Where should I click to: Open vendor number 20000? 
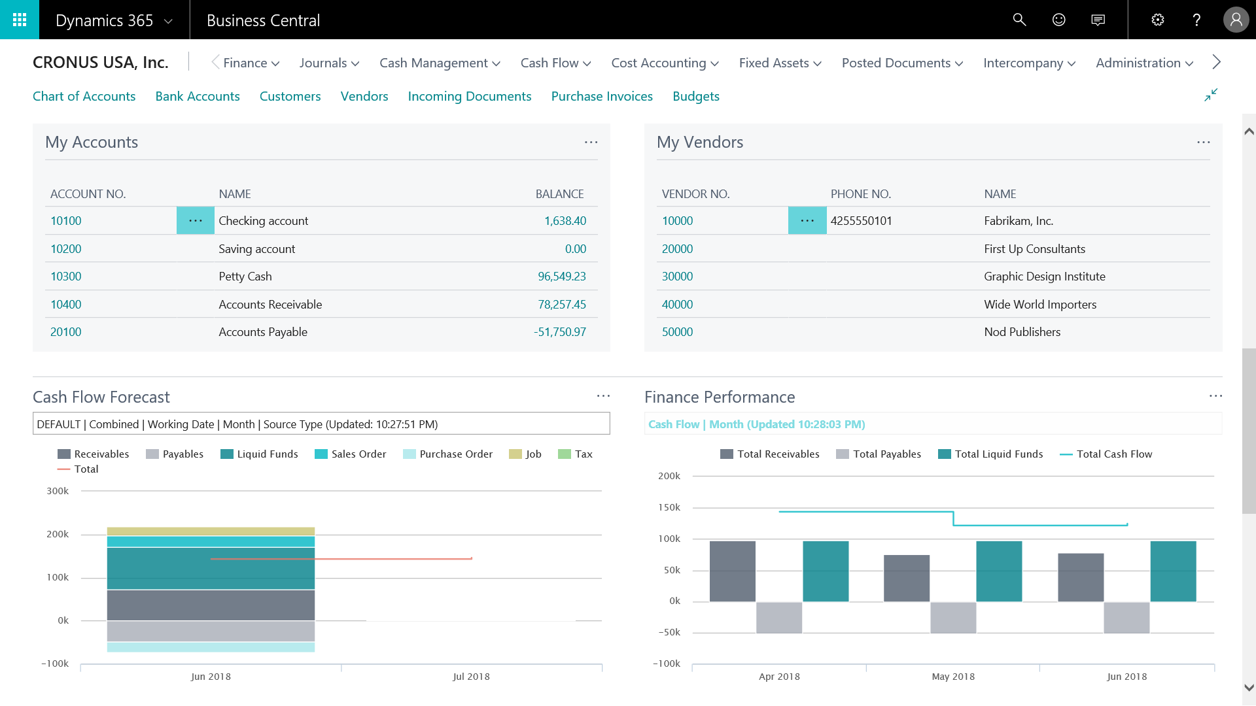click(x=677, y=249)
